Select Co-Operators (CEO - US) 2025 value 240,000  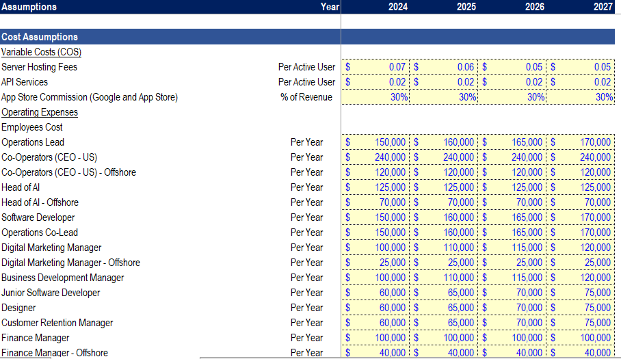tap(444, 157)
